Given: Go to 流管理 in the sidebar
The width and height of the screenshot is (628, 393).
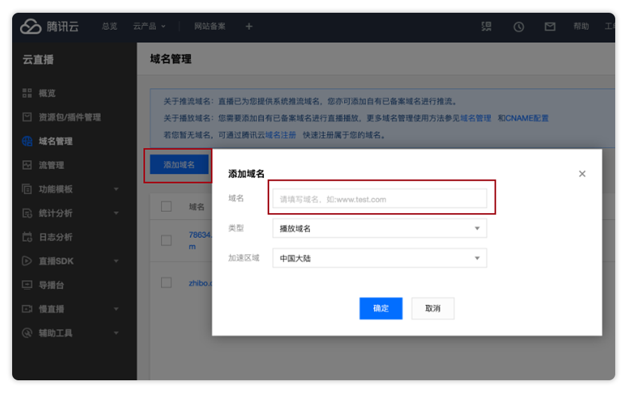Looking at the screenshot, I should click(51, 165).
